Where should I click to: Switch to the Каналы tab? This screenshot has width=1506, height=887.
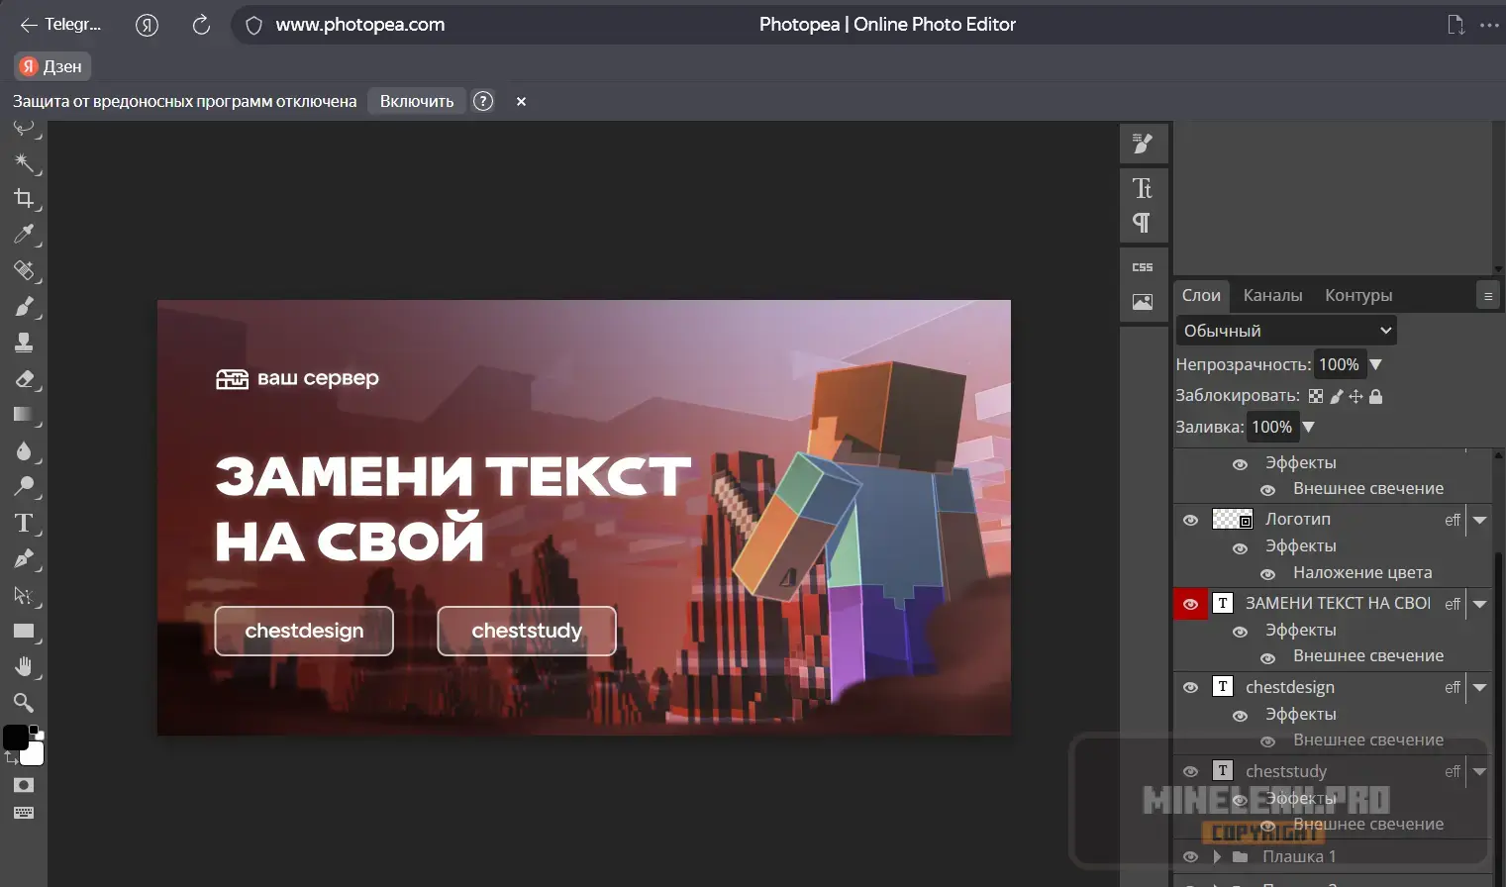point(1272,294)
